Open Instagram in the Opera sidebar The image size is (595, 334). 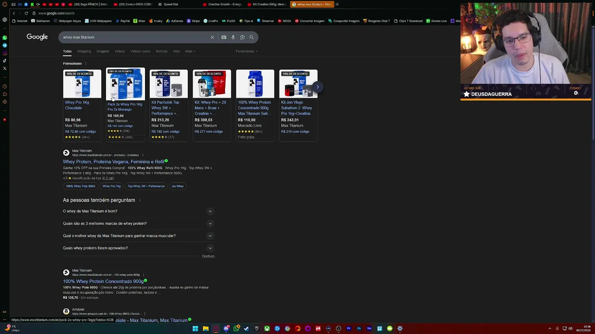click(x=5, y=53)
